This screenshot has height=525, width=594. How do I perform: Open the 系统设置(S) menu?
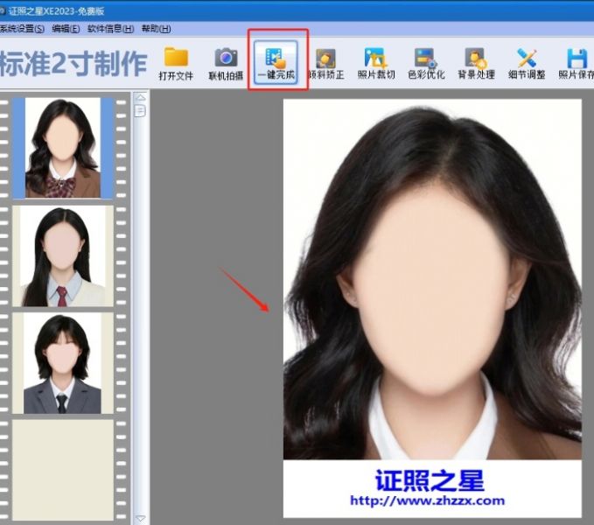click(x=22, y=29)
